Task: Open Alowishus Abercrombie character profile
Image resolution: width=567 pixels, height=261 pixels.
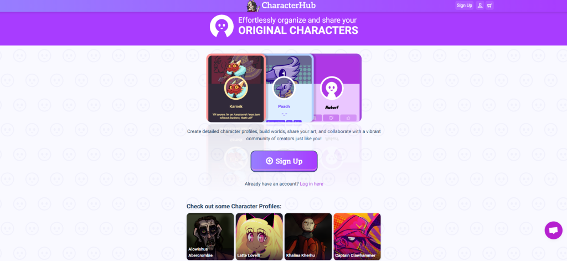Action: [x=210, y=237]
